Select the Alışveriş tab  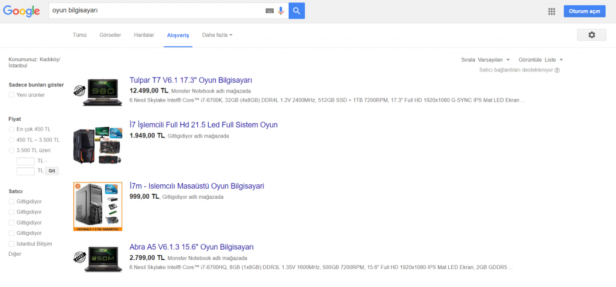pyautogui.click(x=178, y=35)
